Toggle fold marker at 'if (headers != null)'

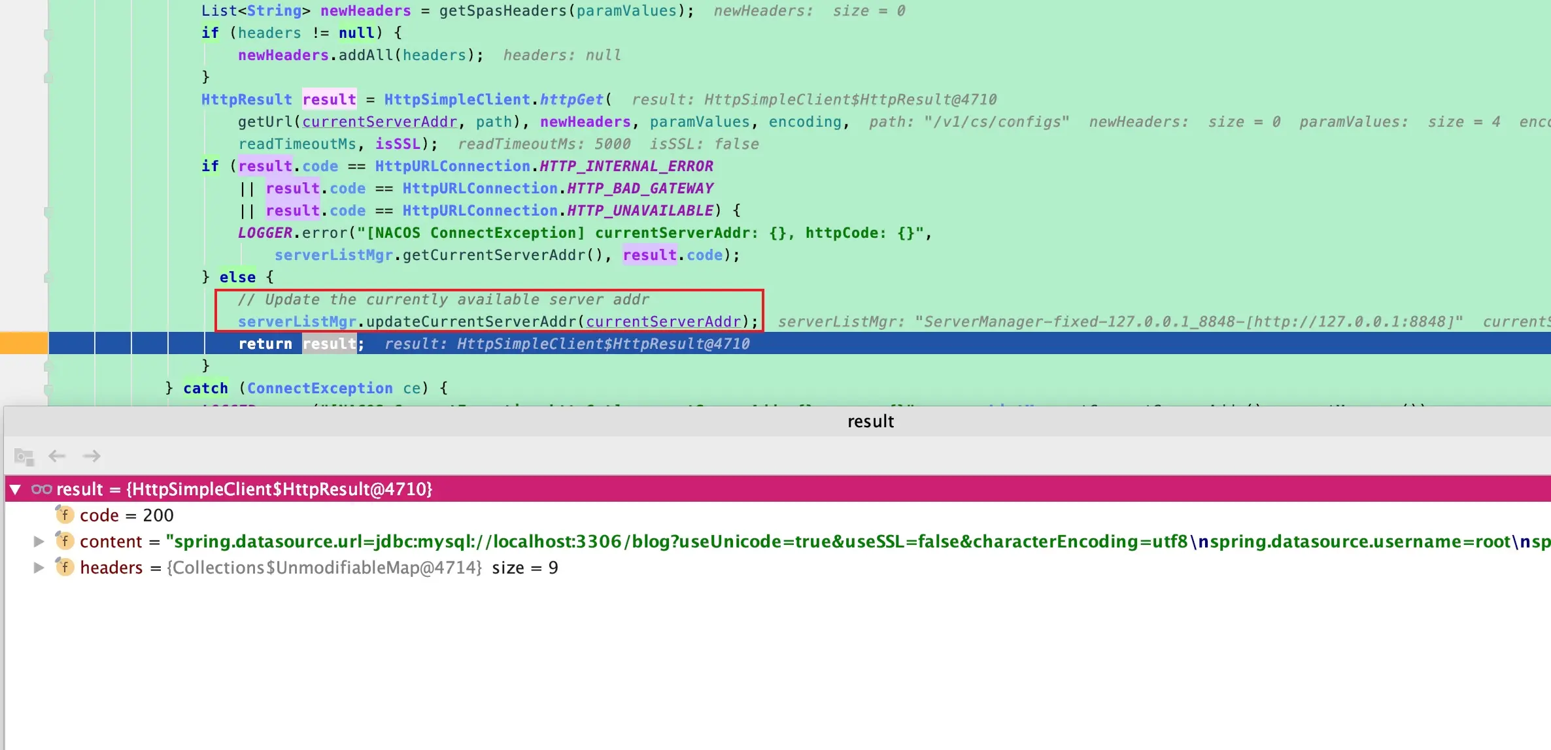coord(48,33)
